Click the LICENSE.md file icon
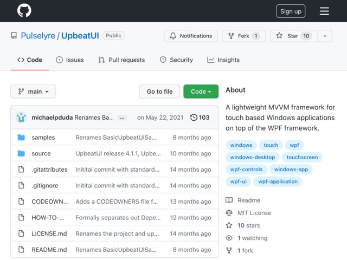Screen dimensions: 347x260 click(21, 233)
